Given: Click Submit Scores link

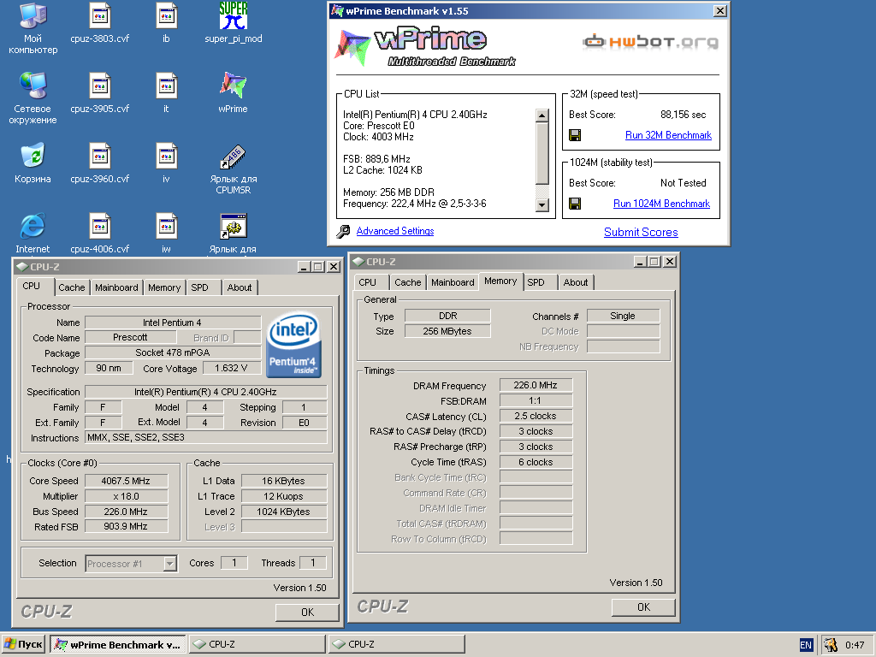Looking at the screenshot, I should click(641, 232).
